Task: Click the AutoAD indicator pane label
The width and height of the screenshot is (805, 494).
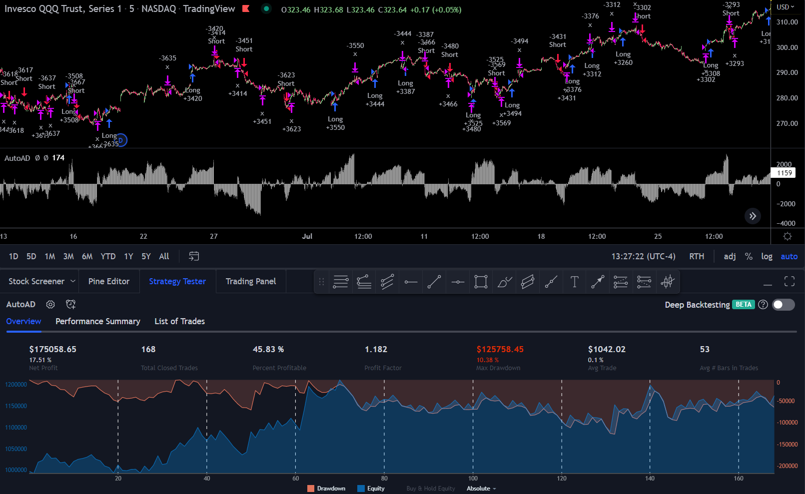Action: coord(17,158)
